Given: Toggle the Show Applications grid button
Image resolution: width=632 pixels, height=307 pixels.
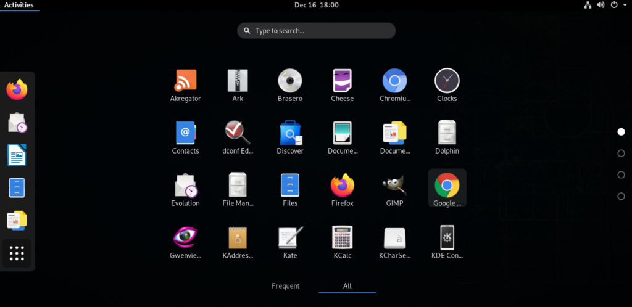Looking at the screenshot, I should coord(17,253).
